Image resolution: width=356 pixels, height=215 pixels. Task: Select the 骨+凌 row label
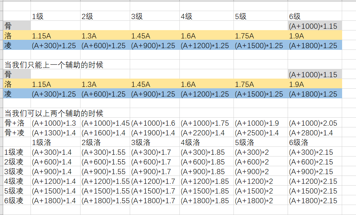(x=17, y=133)
